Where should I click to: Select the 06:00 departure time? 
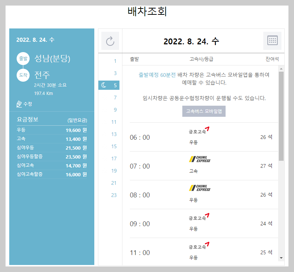coord(140,137)
